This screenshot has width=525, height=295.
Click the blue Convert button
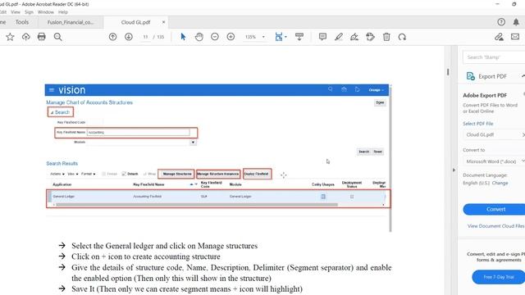(495, 210)
